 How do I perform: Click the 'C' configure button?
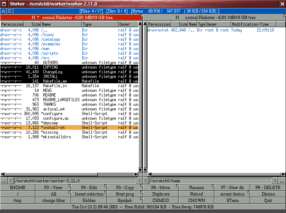[x=10, y=11]
